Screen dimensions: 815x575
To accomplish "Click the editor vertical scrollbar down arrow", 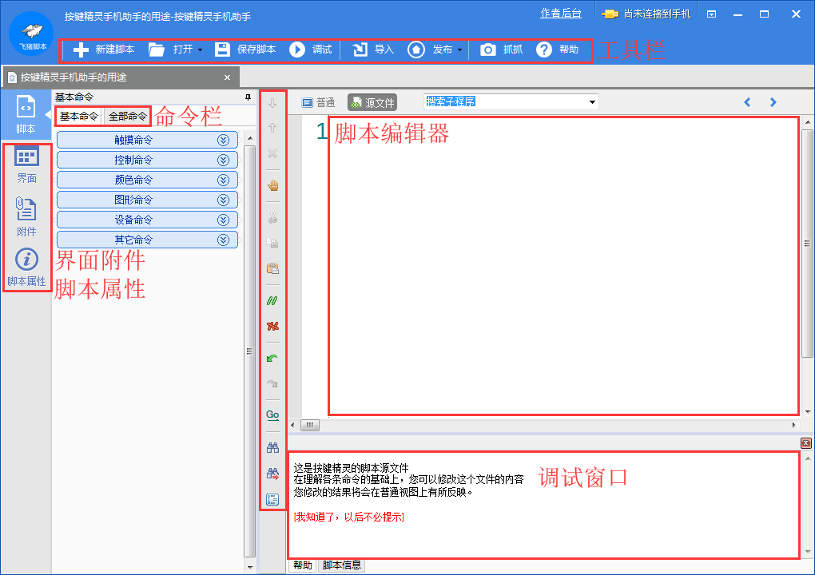I will point(807,411).
